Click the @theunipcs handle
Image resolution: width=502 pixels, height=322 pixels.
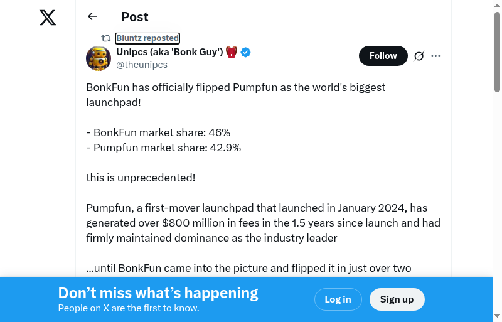click(142, 65)
